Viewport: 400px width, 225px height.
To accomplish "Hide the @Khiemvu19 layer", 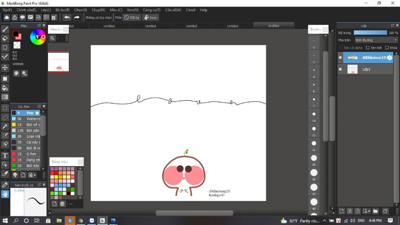I will point(340,58).
